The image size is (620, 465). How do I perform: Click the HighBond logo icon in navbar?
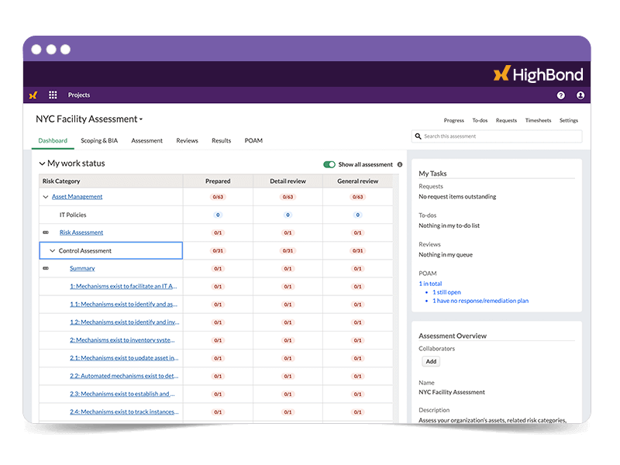click(33, 95)
